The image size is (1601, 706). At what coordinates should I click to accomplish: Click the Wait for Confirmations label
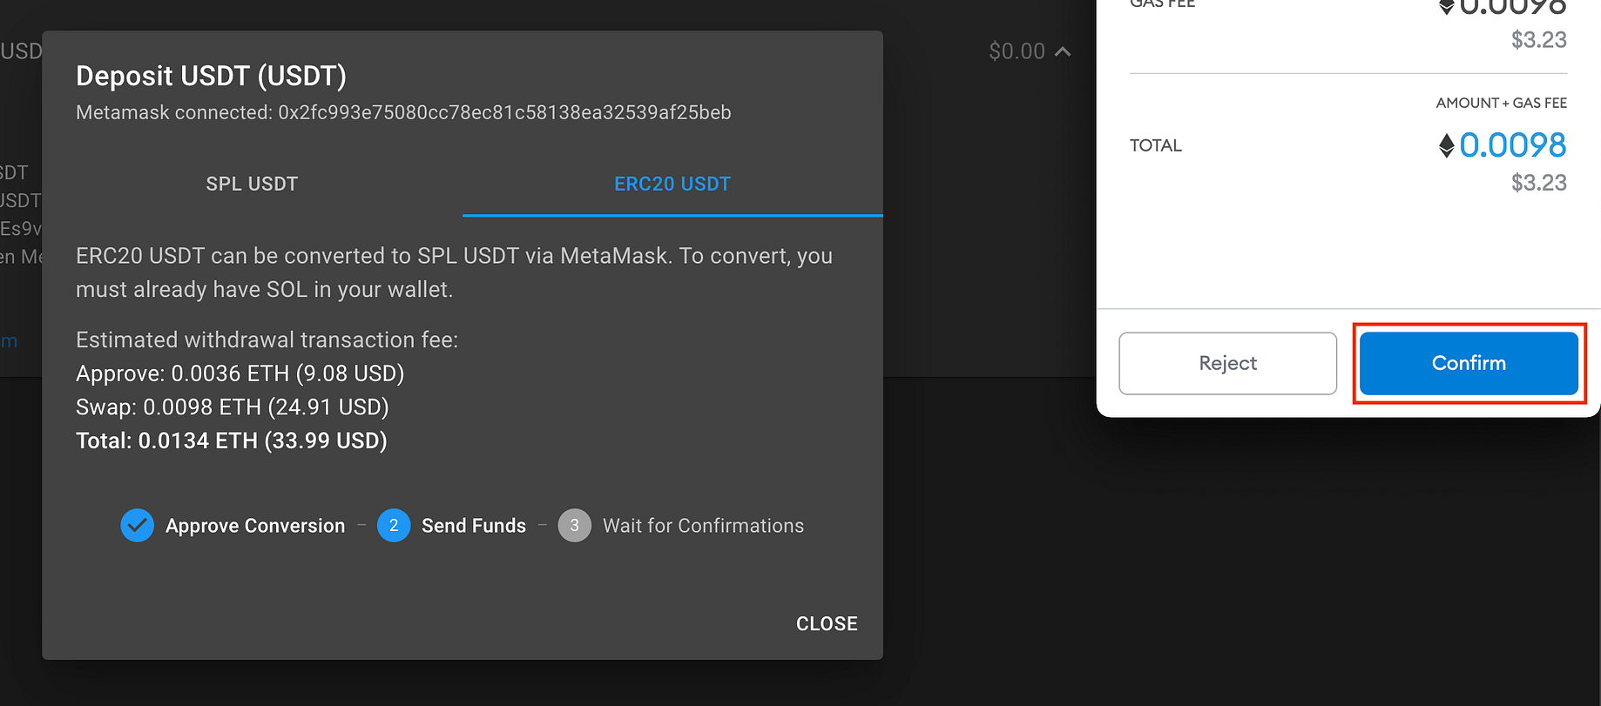click(x=703, y=526)
